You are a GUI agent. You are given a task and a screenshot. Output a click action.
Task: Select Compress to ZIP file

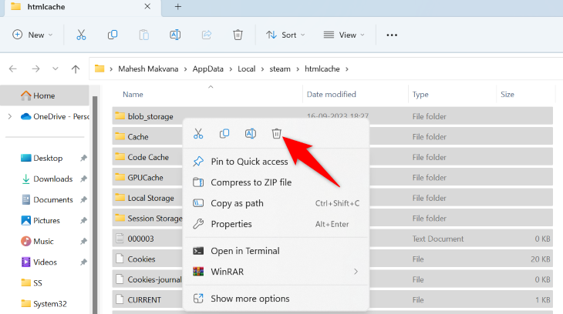click(x=251, y=182)
